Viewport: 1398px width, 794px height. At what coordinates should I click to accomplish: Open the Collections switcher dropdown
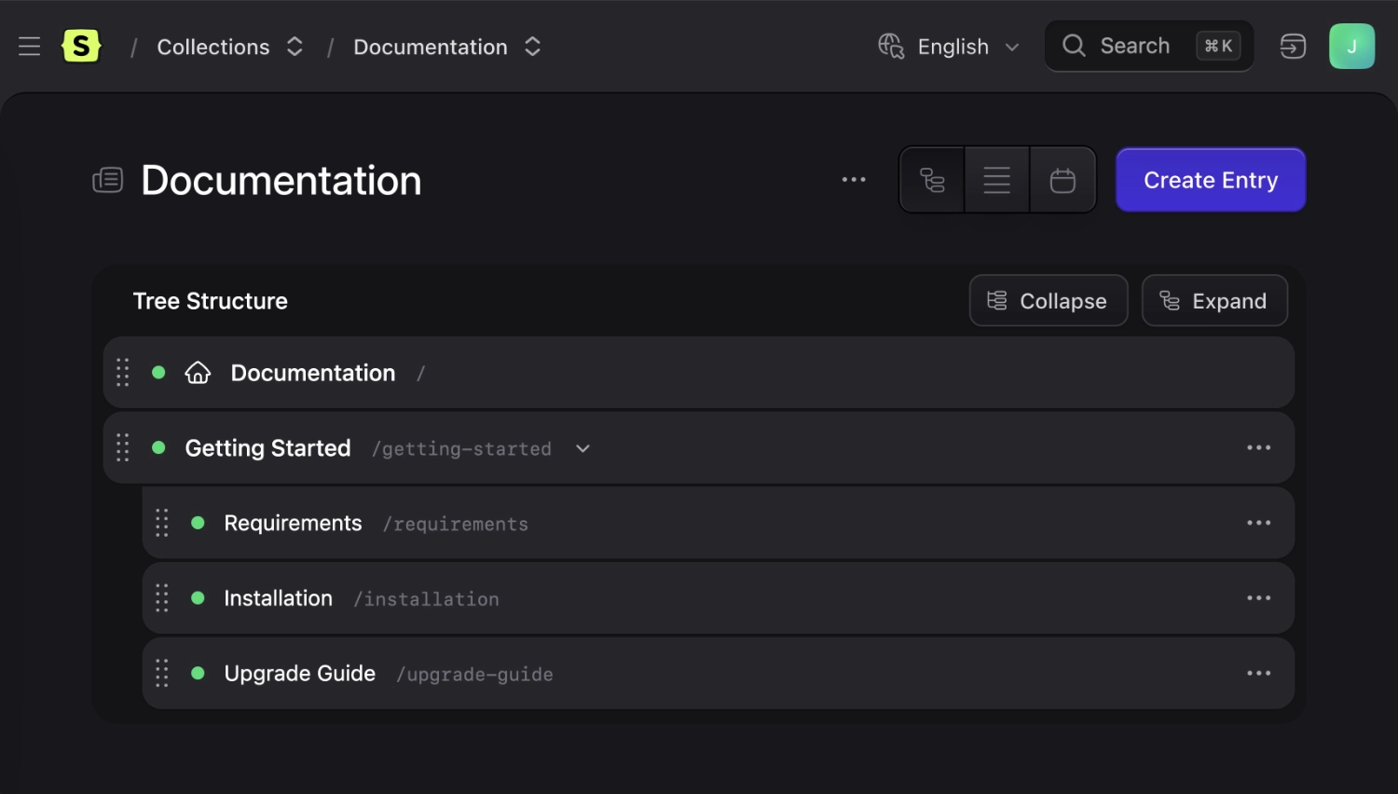pos(295,46)
